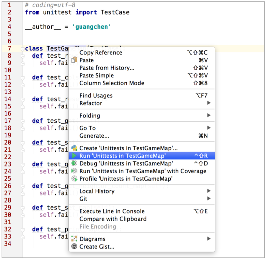Viewport: 267px width, 260px height.
Task: Click line number 1 in gutter
Action: [x=10, y=5]
